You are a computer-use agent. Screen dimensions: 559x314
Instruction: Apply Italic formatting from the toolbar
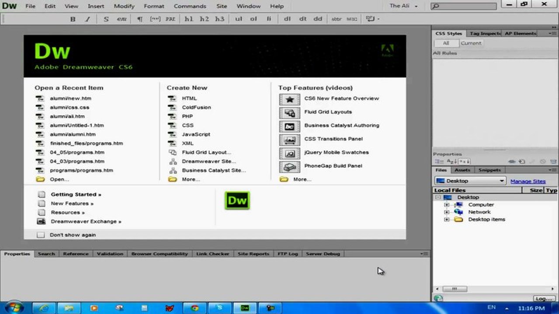(87, 19)
